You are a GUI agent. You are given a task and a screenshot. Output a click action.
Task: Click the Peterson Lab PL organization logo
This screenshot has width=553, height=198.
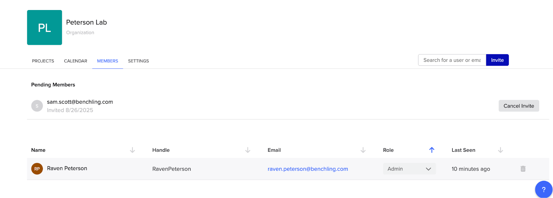[x=45, y=28]
